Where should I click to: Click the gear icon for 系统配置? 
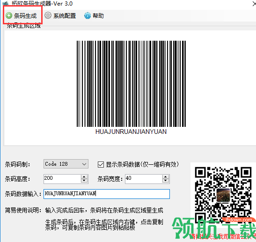coord(48,15)
